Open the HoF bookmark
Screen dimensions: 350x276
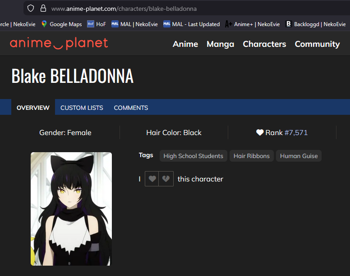point(97,24)
